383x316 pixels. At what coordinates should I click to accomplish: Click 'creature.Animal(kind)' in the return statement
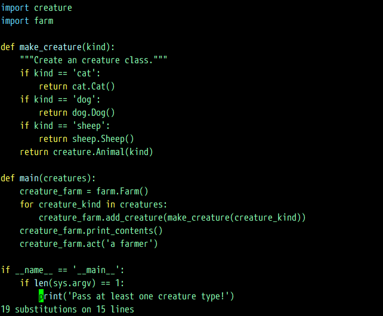pyautogui.click(x=103, y=152)
